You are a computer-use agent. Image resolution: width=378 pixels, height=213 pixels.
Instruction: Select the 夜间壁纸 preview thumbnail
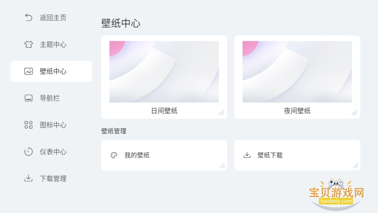pyautogui.click(x=297, y=72)
